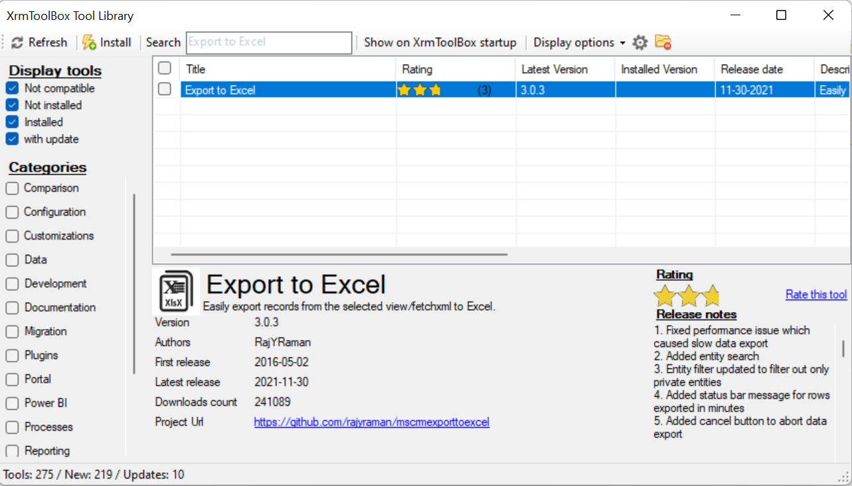Click inside the Search field
Image resolution: width=852 pixels, height=486 pixels.
click(x=268, y=42)
